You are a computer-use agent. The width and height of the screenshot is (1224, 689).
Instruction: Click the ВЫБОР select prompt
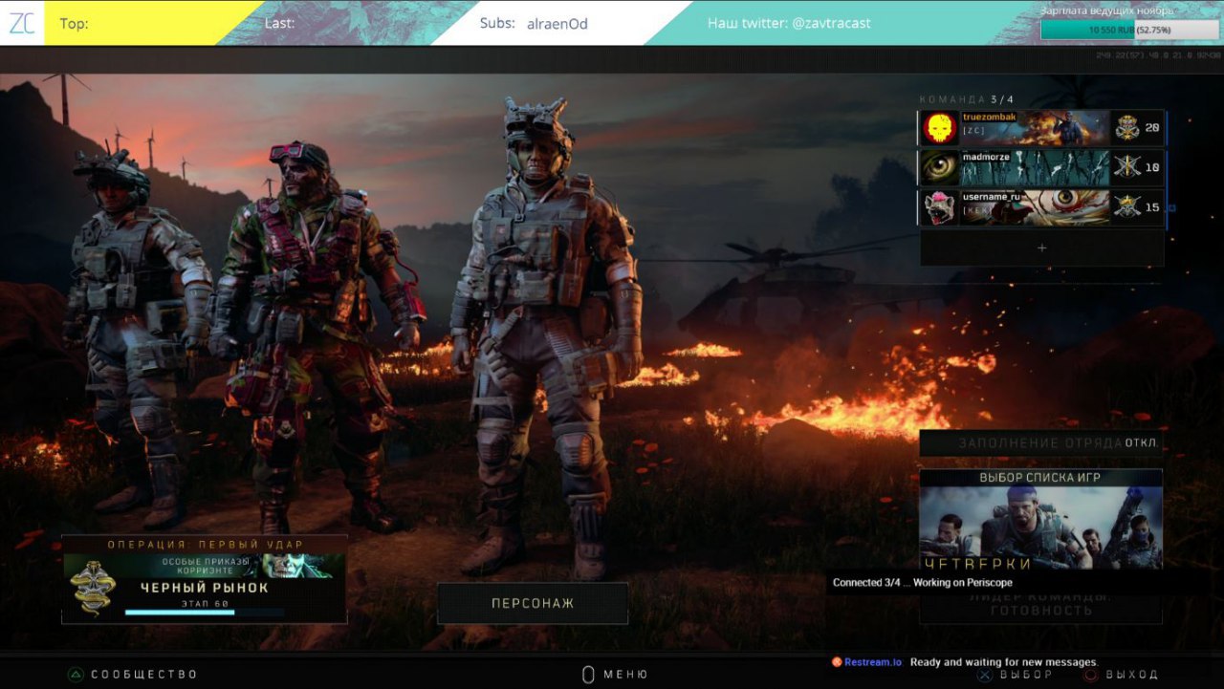(1026, 675)
